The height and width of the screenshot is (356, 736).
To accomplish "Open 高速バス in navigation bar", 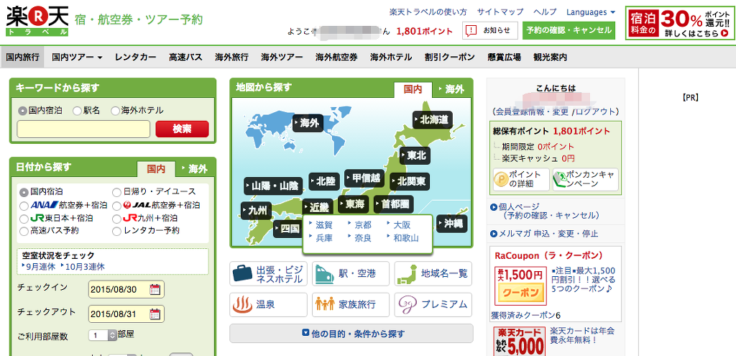I will coord(185,58).
